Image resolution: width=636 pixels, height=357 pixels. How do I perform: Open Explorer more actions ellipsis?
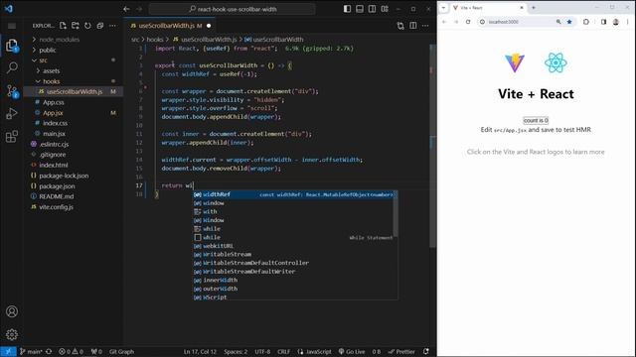(x=112, y=26)
